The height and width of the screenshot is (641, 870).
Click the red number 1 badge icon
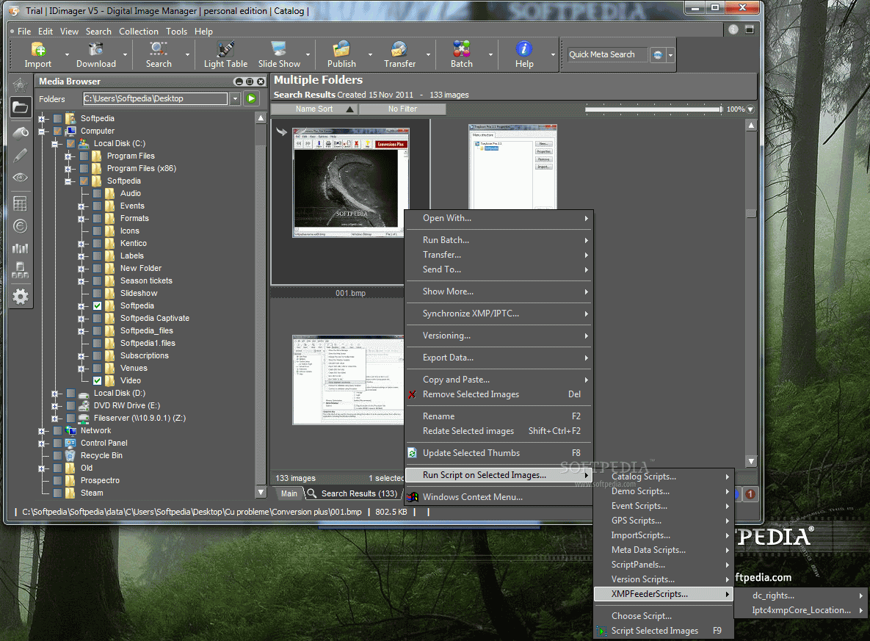point(750,494)
